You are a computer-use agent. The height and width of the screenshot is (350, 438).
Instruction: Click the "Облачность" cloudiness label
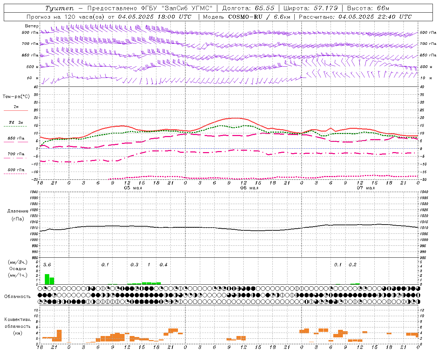17,296
